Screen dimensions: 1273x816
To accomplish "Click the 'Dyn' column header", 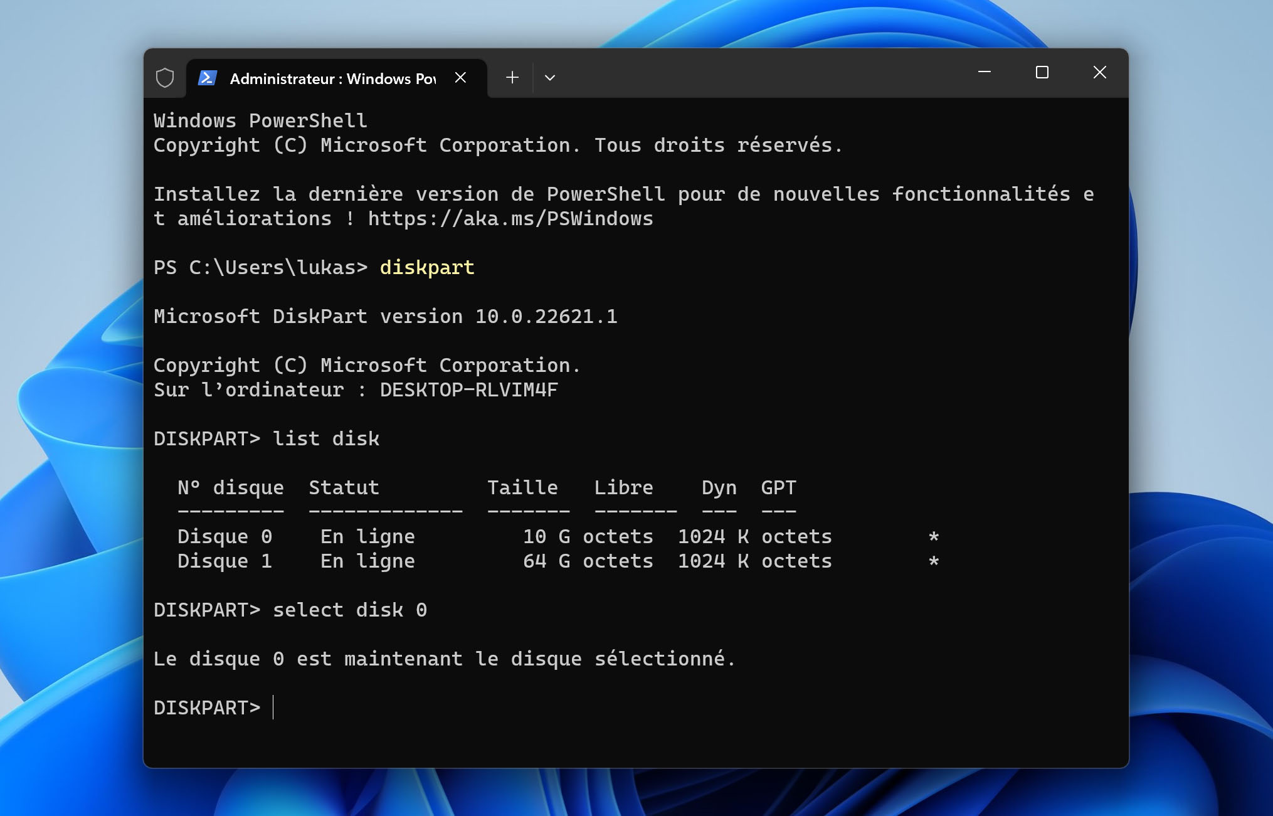I will click(x=719, y=487).
